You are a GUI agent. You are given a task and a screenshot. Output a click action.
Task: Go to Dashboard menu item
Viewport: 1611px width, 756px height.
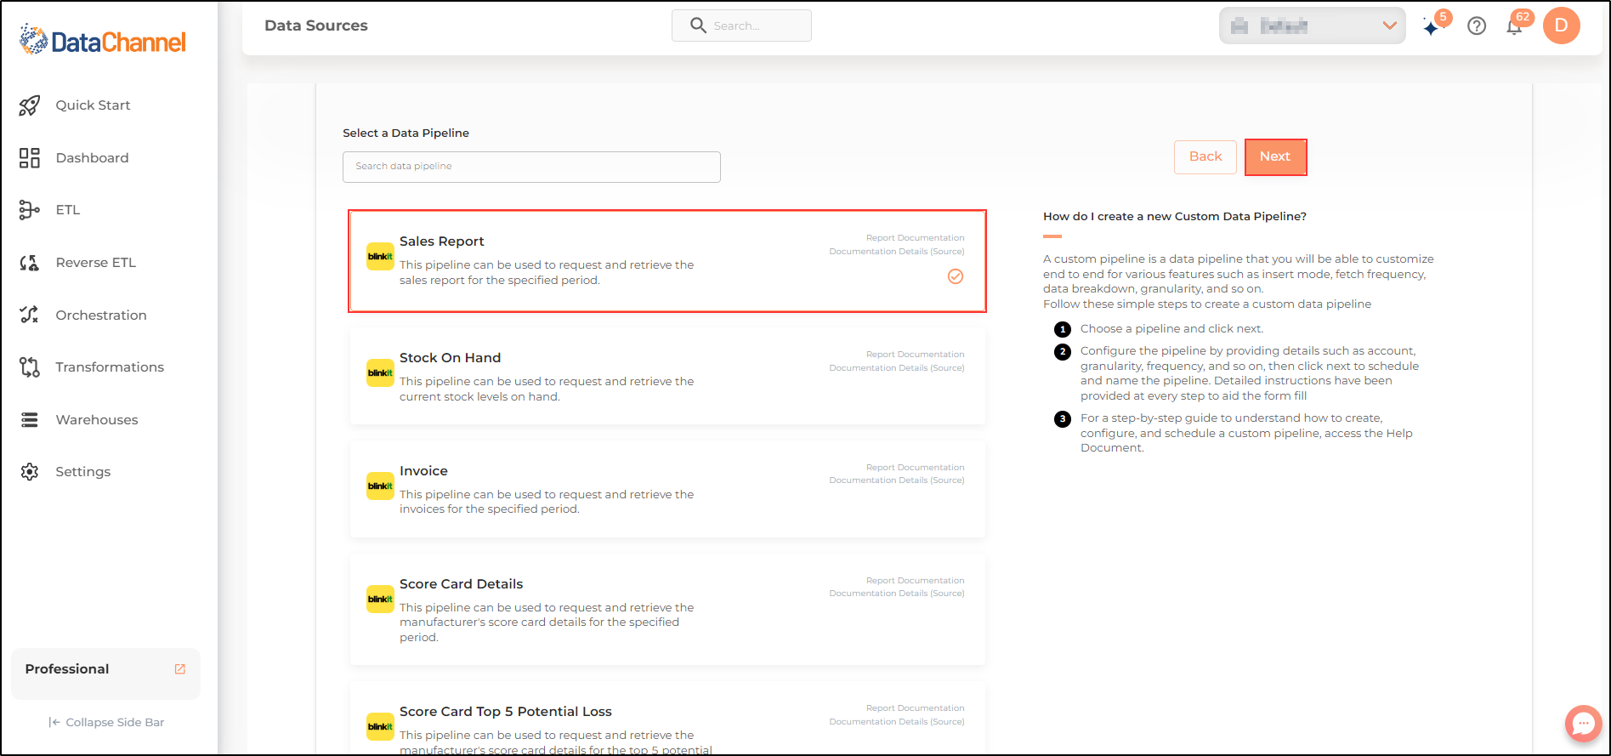[x=93, y=158]
